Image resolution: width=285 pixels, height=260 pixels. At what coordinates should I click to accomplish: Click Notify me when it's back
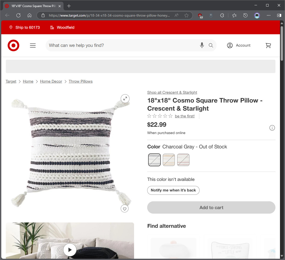173,190
